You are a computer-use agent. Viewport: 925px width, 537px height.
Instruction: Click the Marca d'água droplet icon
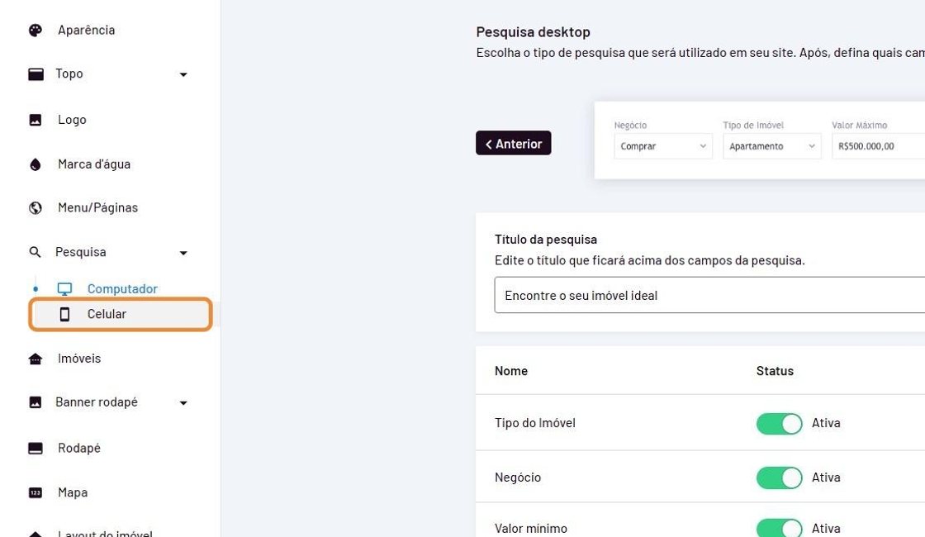[x=36, y=164]
